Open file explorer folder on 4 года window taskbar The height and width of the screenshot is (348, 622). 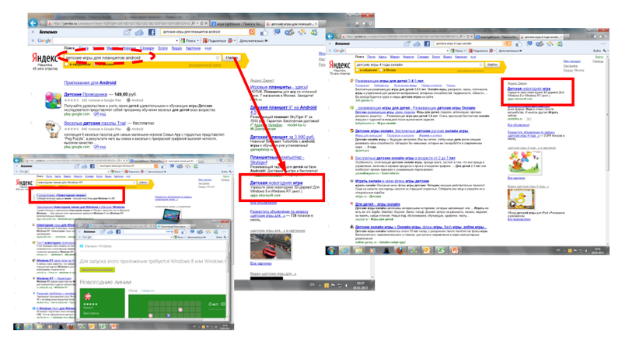pos(358,250)
